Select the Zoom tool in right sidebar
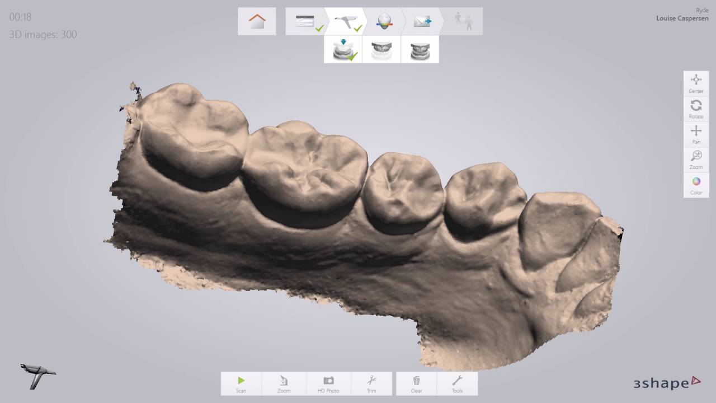 [696, 160]
